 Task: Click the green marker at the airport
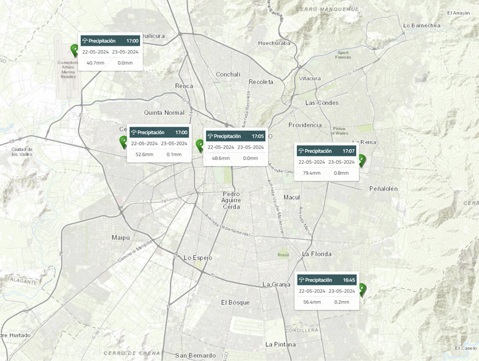pos(75,50)
